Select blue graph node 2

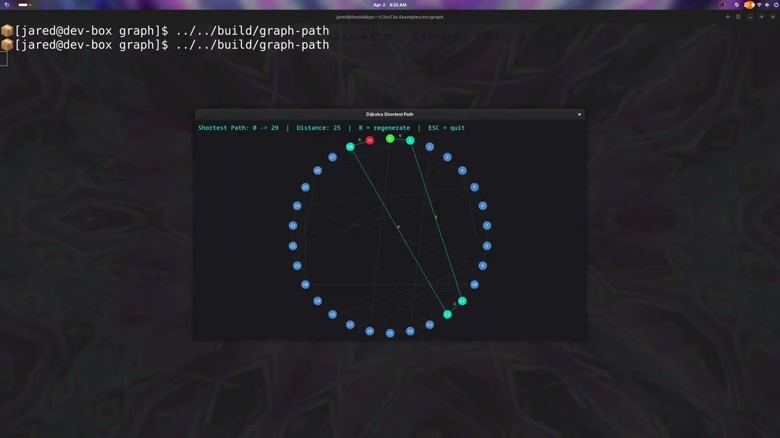[430, 147]
